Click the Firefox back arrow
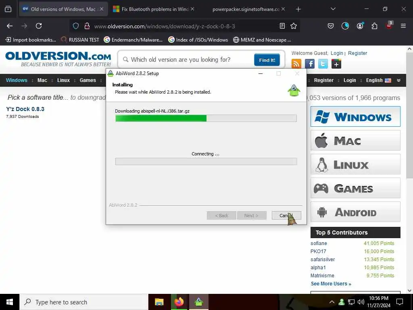The width and height of the screenshot is (413, 310). pos(10,26)
